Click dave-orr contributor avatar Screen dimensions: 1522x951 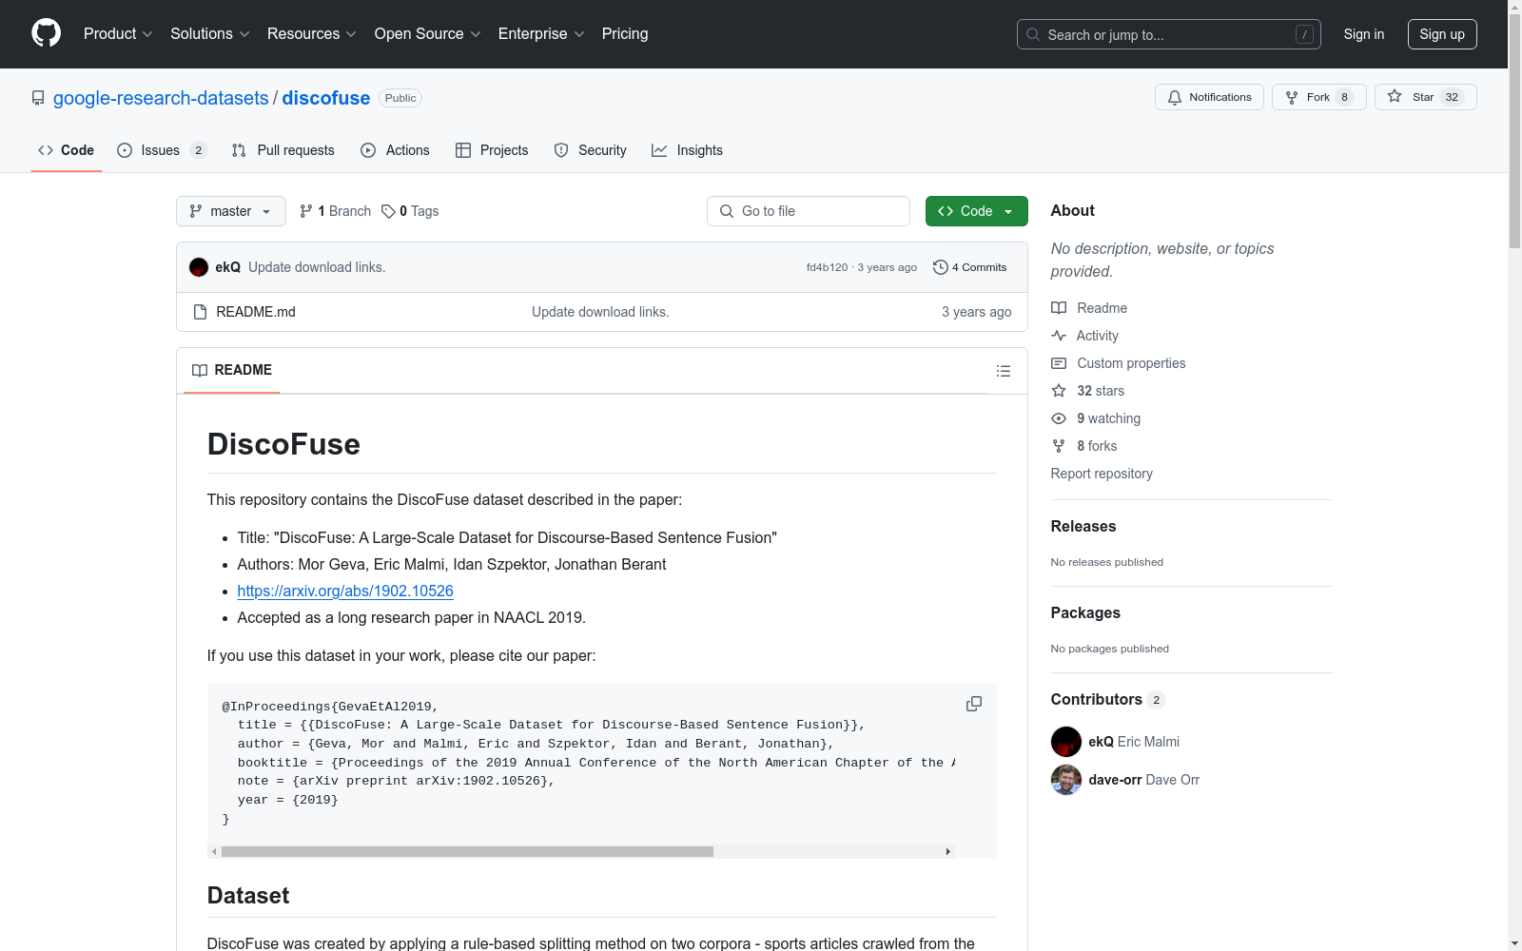pyautogui.click(x=1066, y=780)
